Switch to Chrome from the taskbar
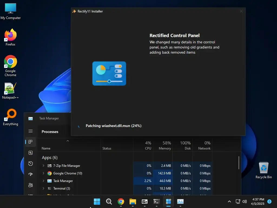 [x=121, y=201]
